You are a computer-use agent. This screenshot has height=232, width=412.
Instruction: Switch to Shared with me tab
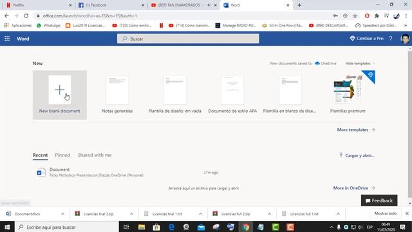pyautogui.click(x=95, y=155)
